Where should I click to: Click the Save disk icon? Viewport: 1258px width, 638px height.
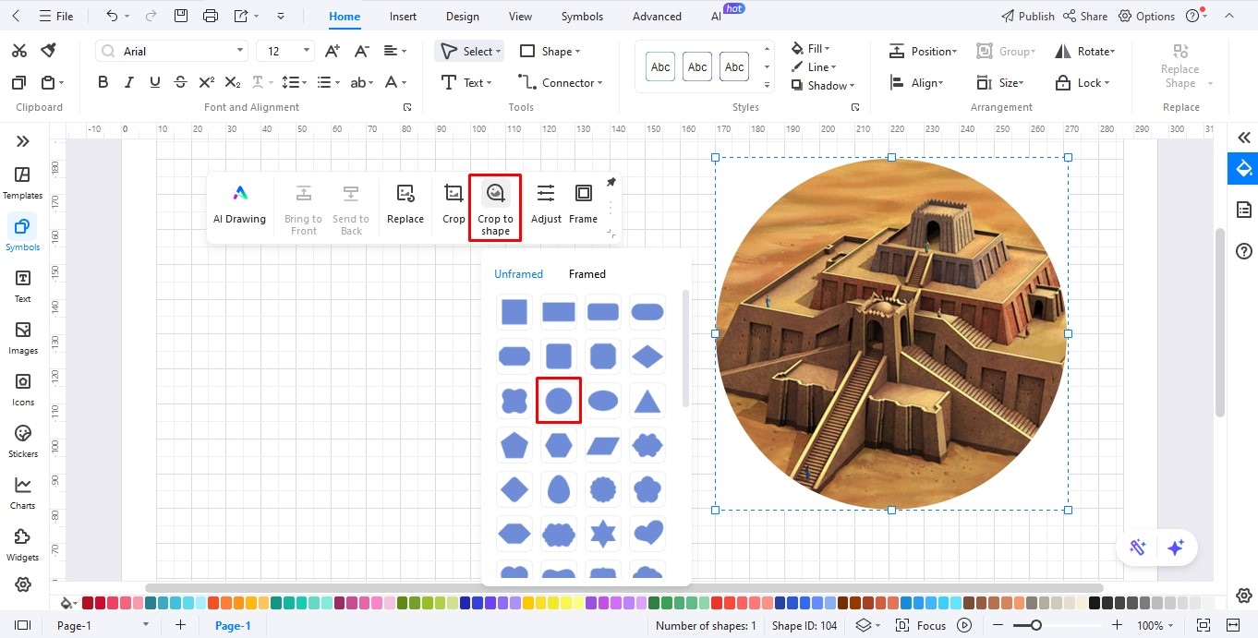pos(181,16)
